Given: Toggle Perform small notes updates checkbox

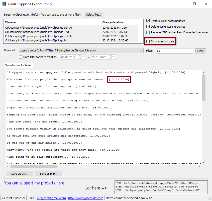Looking at the screenshot, I should (148, 21).
